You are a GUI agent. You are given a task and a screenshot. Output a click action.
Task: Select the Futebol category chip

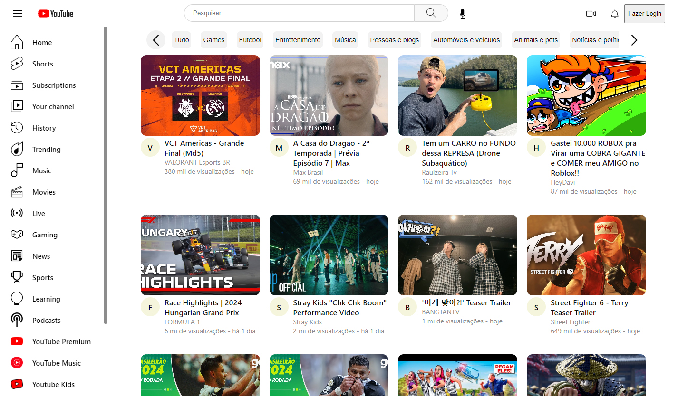(x=250, y=40)
